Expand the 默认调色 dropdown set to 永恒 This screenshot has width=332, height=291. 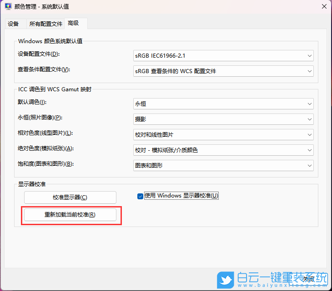223,104
